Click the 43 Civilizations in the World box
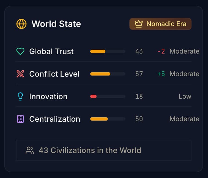 click(103, 150)
